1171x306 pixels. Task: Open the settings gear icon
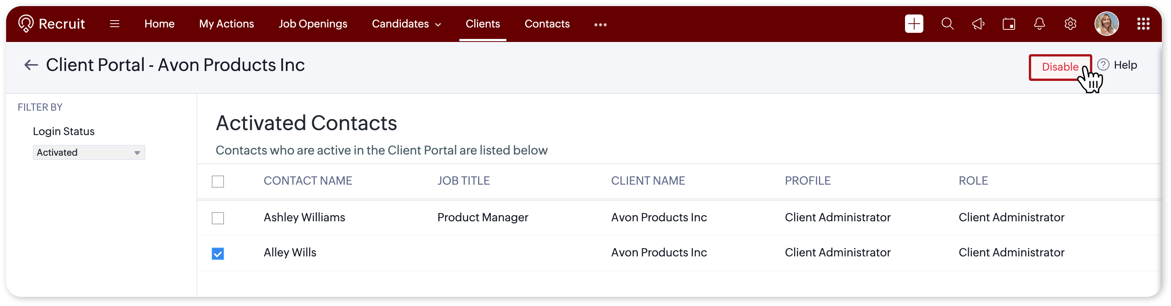point(1070,24)
